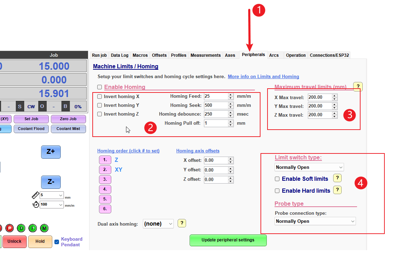
Task: Open the Dual axis homing dropdown
Action: (158, 224)
